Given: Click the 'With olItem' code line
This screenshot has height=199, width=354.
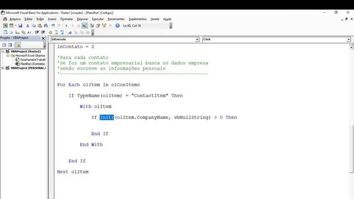Looking at the screenshot, I should (x=96, y=107).
